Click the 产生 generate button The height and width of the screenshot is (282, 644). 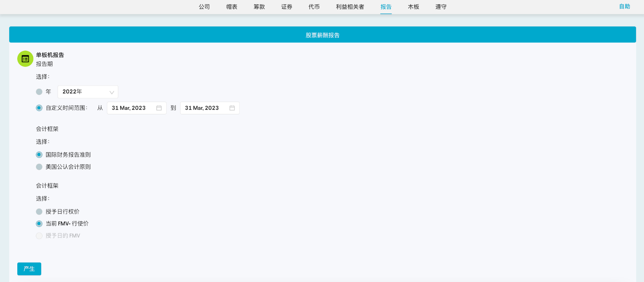(x=29, y=269)
